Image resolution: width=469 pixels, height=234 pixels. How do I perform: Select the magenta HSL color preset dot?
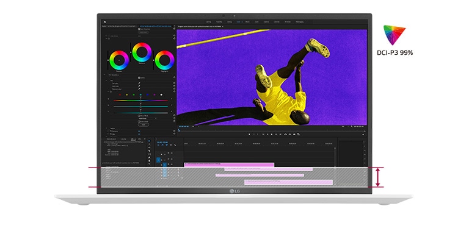coord(155,94)
